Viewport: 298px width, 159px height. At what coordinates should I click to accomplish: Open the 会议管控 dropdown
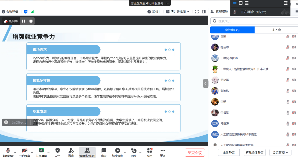click(280, 153)
